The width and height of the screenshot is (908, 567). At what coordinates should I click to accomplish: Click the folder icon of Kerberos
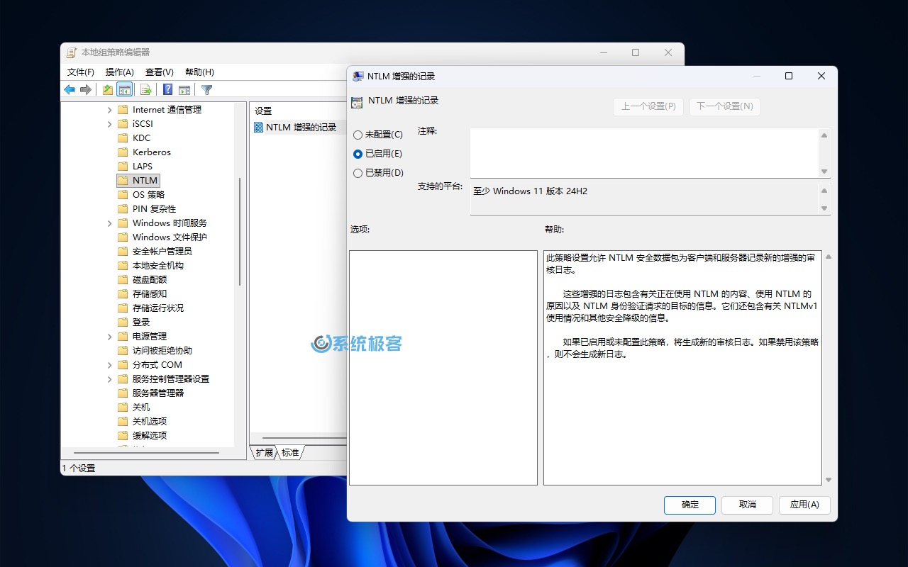(123, 152)
